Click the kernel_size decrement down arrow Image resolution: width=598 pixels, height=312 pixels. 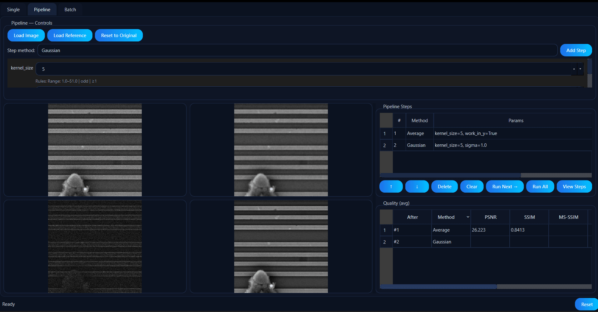coord(580,69)
